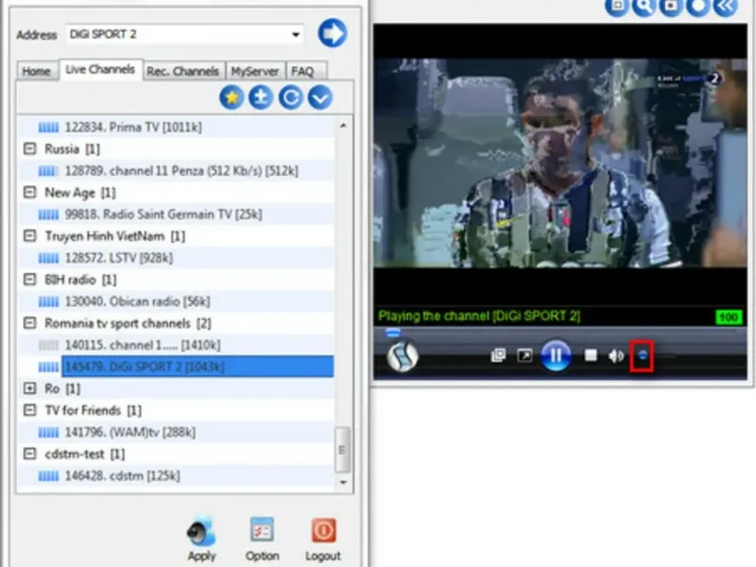Collapse the BIH radio group

point(30,279)
